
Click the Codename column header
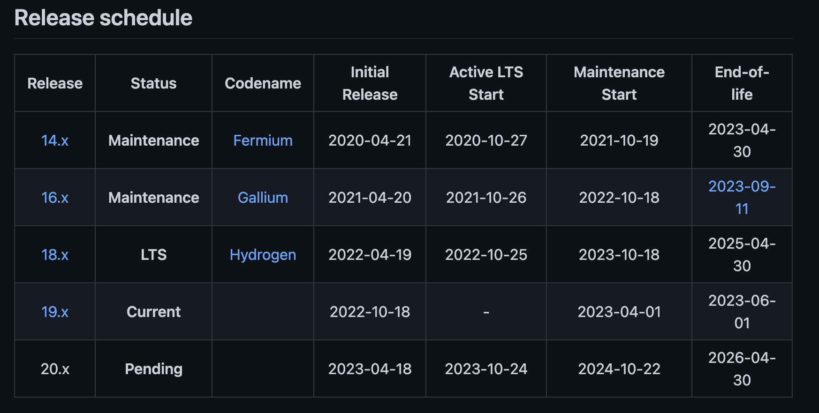(x=263, y=83)
